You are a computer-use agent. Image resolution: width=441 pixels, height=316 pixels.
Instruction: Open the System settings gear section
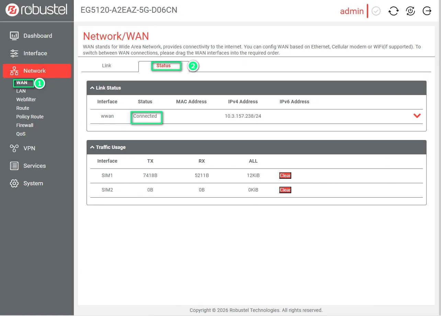point(33,183)
